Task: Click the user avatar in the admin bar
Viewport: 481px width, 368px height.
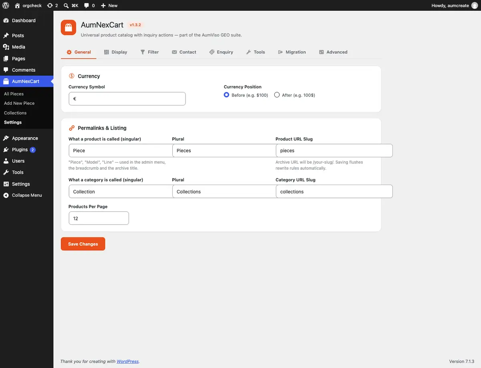Action: click(x=475, y=6)
